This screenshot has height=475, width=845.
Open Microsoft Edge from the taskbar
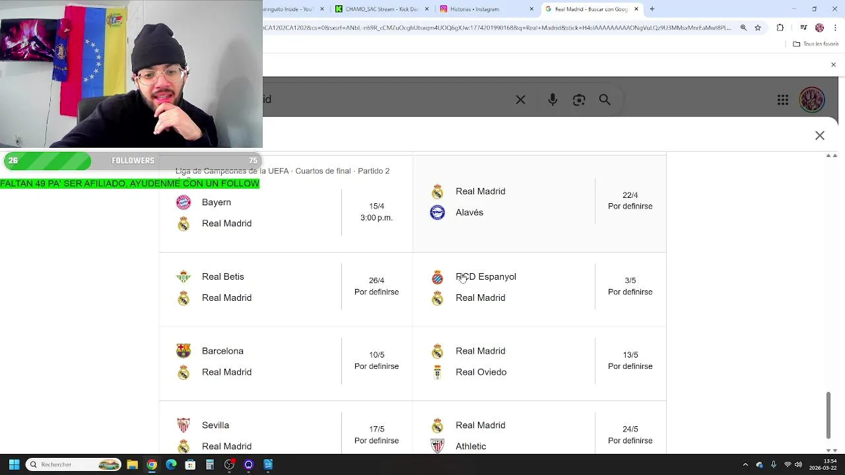[171, 464]
